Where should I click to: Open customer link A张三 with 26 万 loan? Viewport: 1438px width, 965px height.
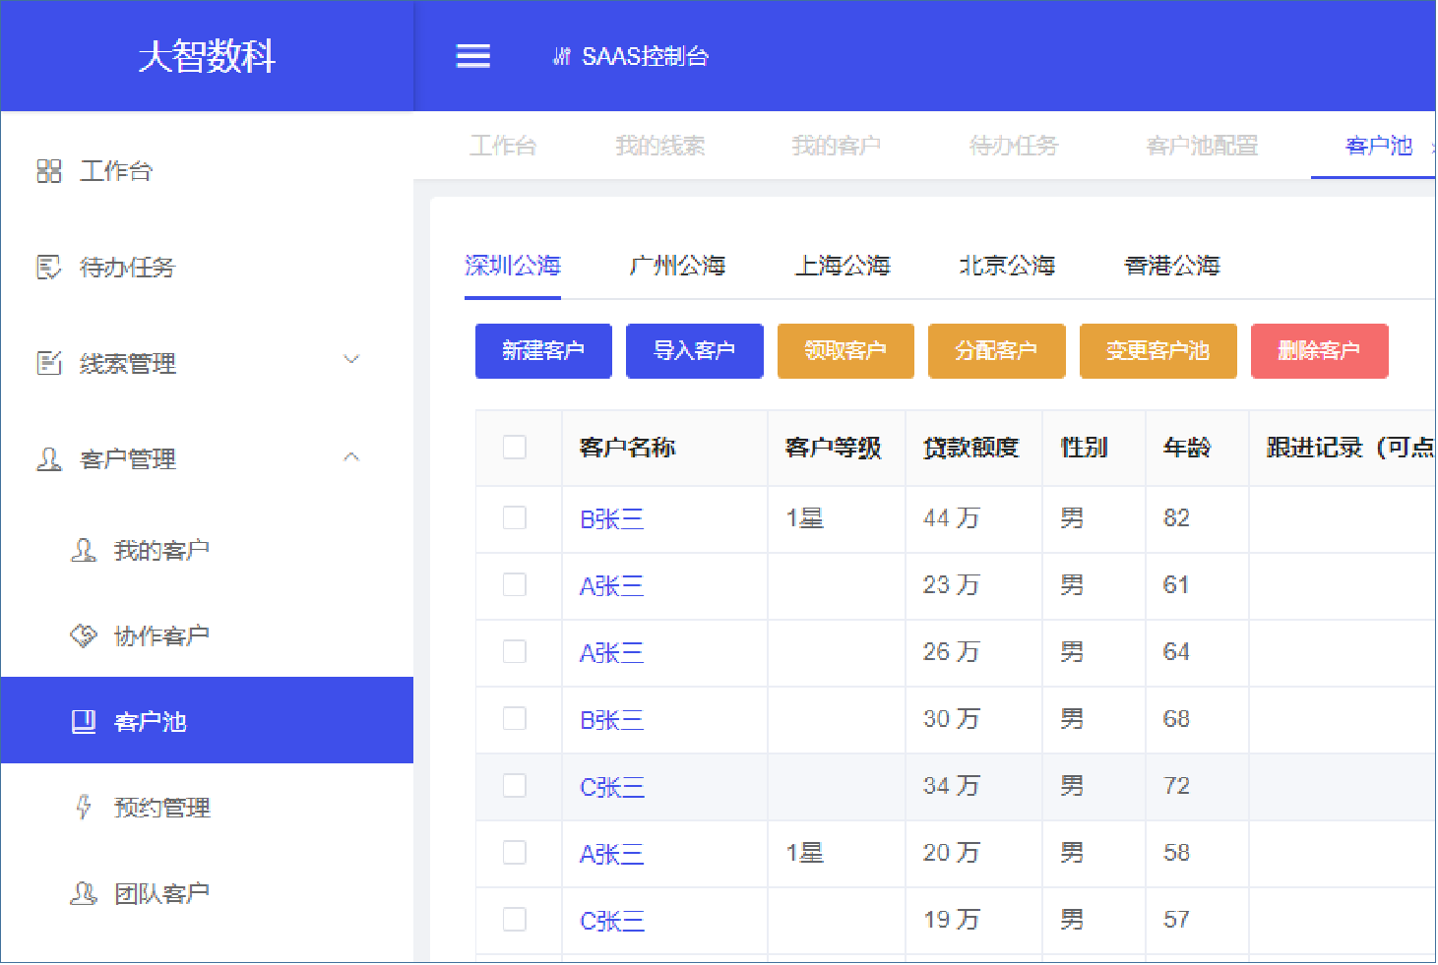(x=612, y=653)
